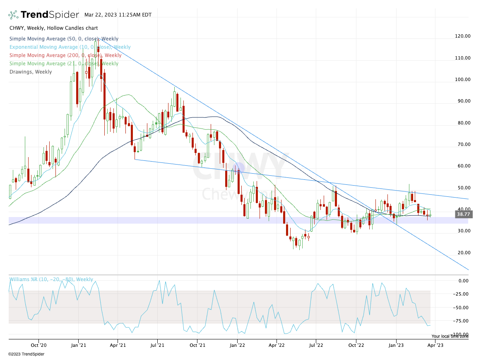The width and height of the screenshot is (481, 358).
Task: Click the Drawings, Weekly legend entry
Action: pos(31,72)
